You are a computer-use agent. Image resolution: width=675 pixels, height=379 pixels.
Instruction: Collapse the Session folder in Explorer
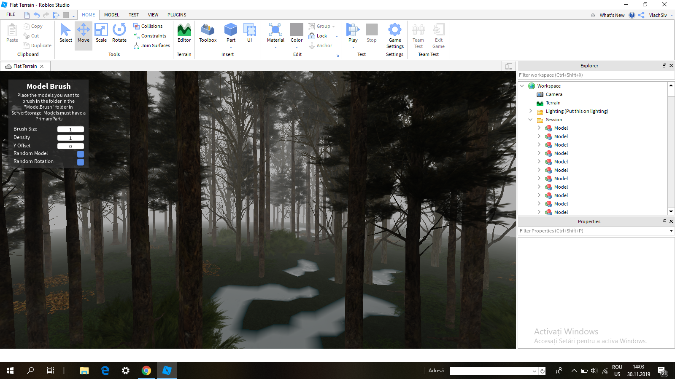coord(530,120)
